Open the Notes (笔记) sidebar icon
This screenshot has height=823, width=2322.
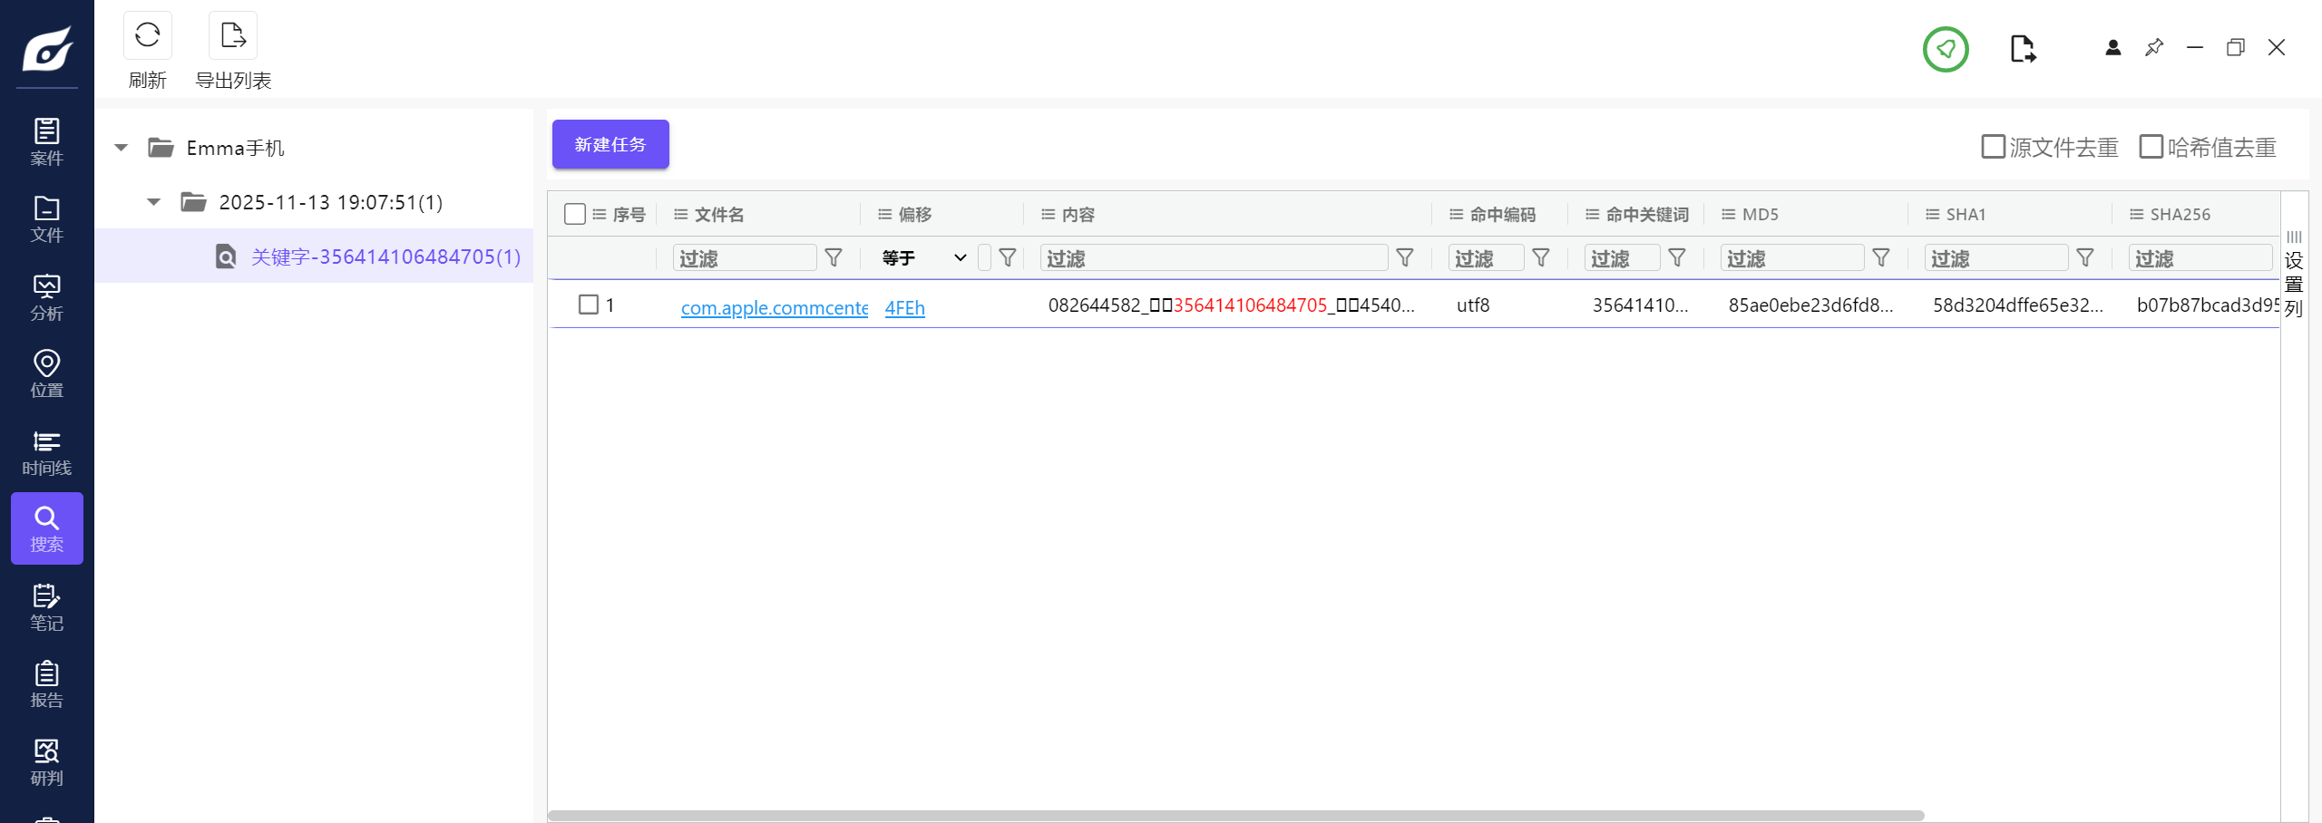46,607
